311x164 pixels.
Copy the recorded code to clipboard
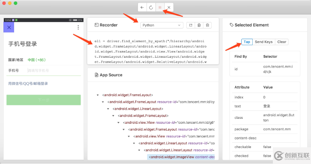[x=199, y=25]
